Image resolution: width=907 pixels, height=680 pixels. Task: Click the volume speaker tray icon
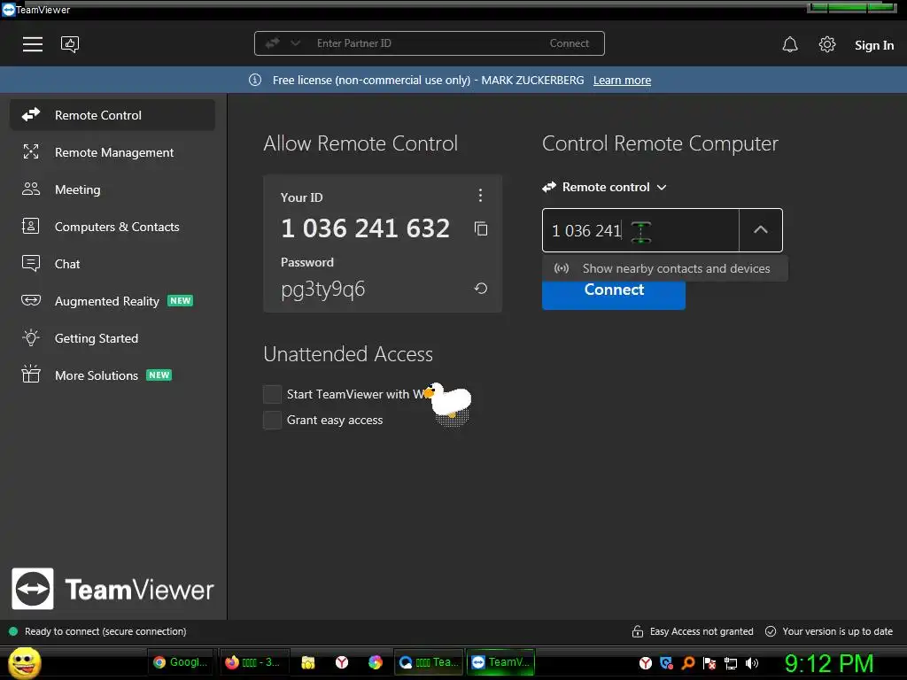(752, 663)
